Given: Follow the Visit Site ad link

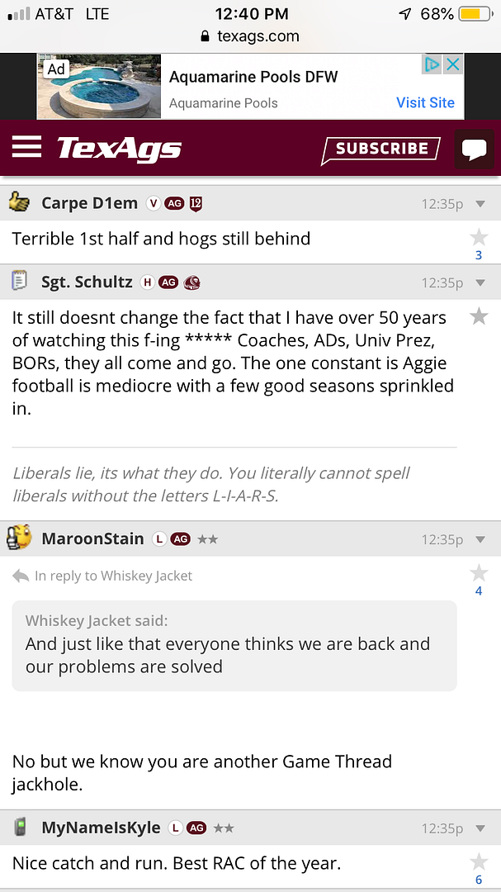Looking at the screenshot, I should [425, 102].
